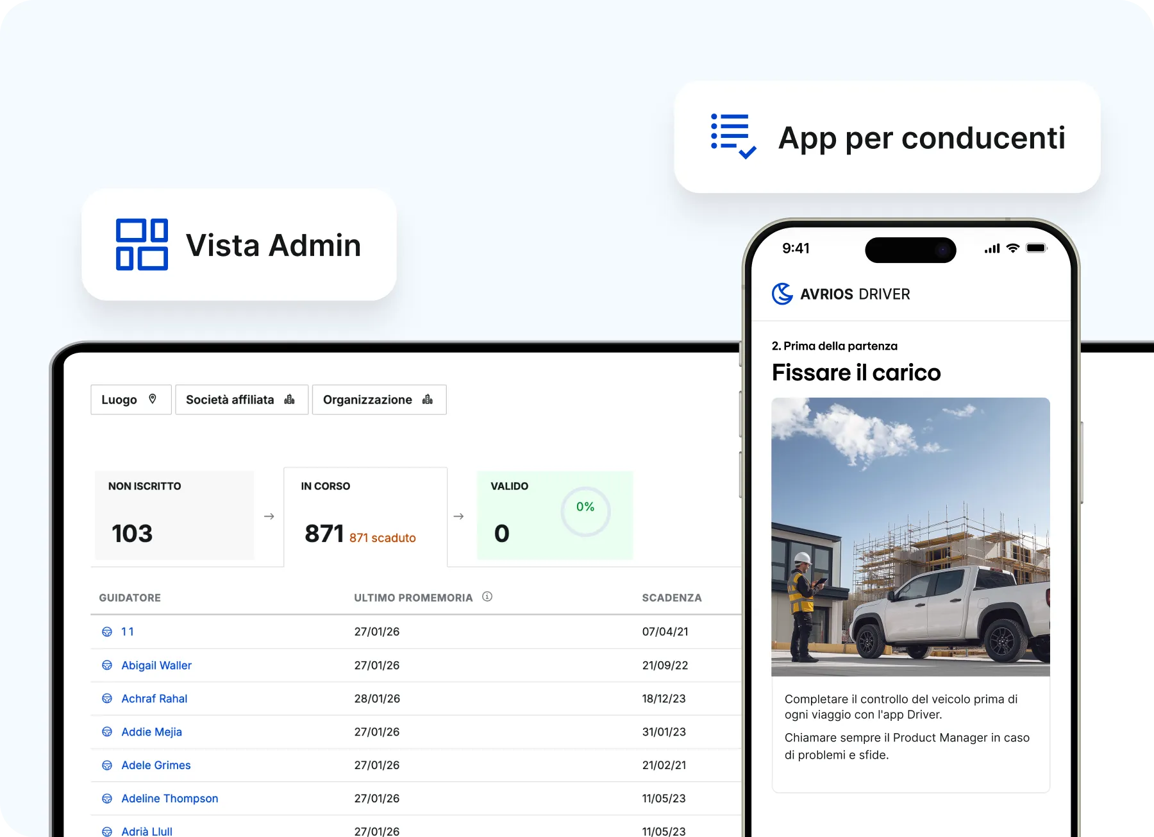Select the Valido status card
Image resolution: width=1154 pixels, height=837 pixels.
(x=555, y=515)
